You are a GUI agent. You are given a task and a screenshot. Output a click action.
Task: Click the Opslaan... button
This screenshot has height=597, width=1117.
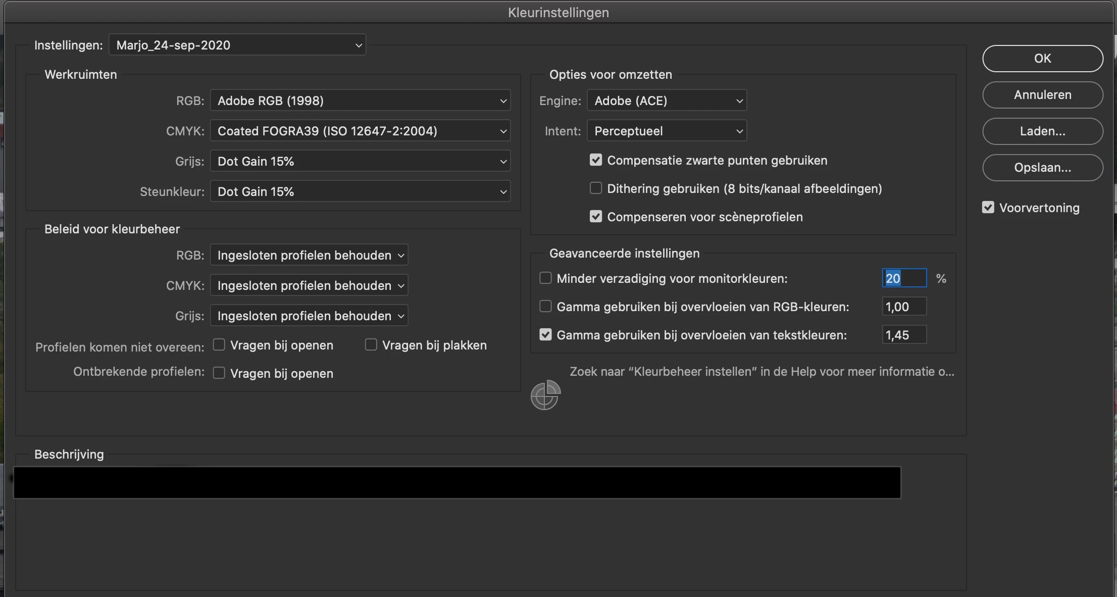click(x=1042, y=168)
